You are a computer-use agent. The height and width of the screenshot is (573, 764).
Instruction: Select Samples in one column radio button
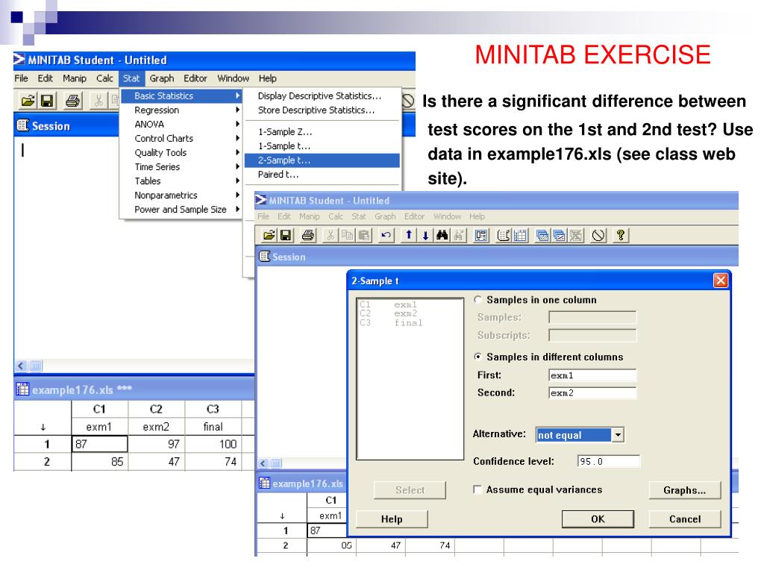coord(478,300)
